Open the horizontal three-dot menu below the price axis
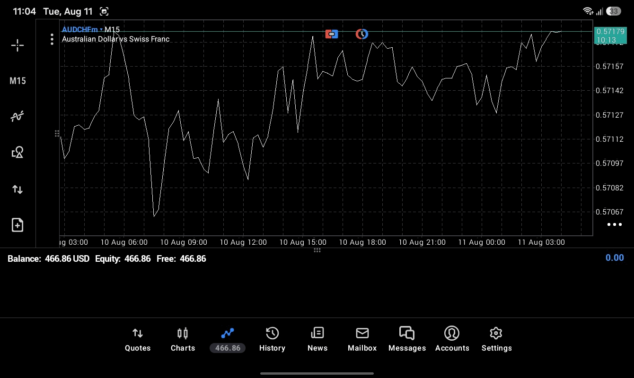The image size is (634, 378). pyautogui.click(x=614, y=224)
